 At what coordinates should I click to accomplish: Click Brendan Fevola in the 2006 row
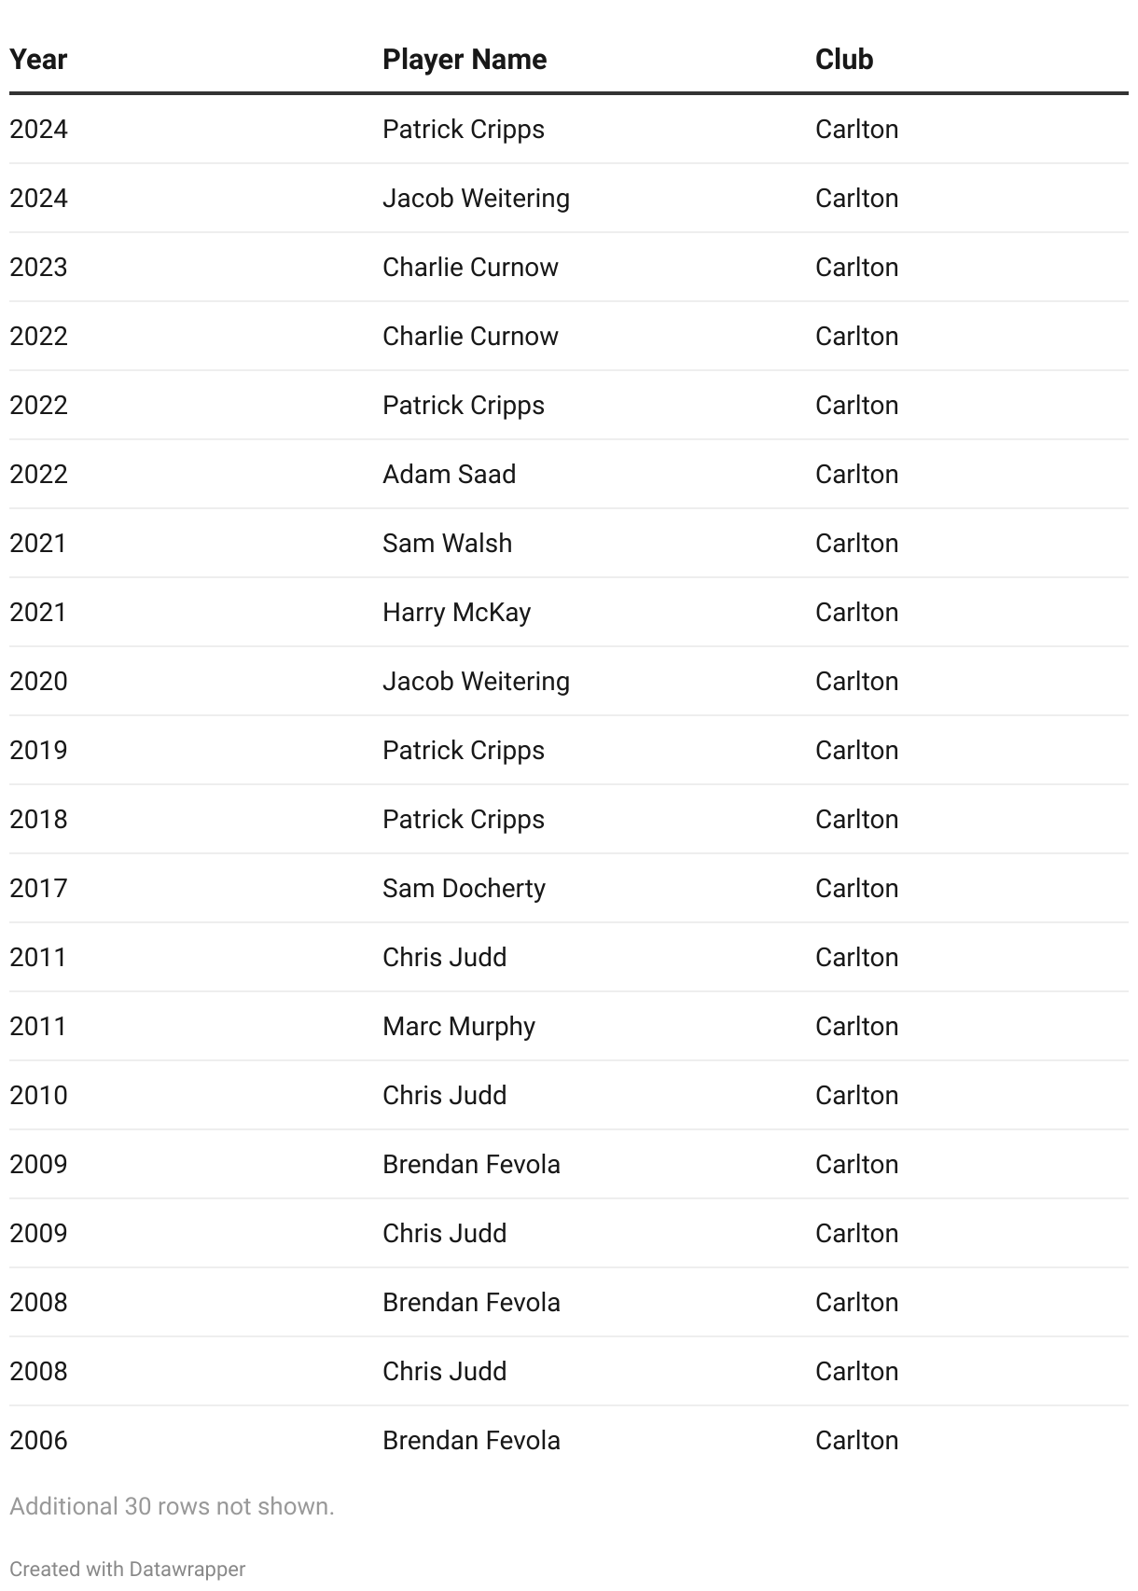(471, 1441)
